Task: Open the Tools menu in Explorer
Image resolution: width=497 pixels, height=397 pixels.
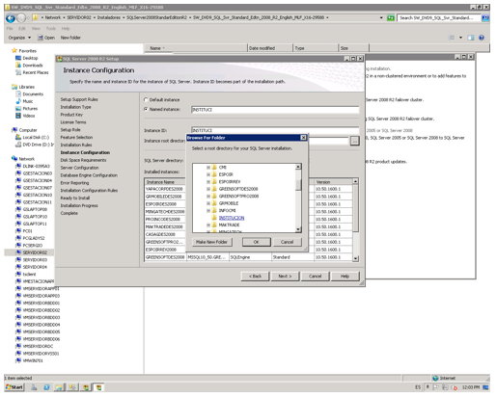Action: (x=51, y=28)
